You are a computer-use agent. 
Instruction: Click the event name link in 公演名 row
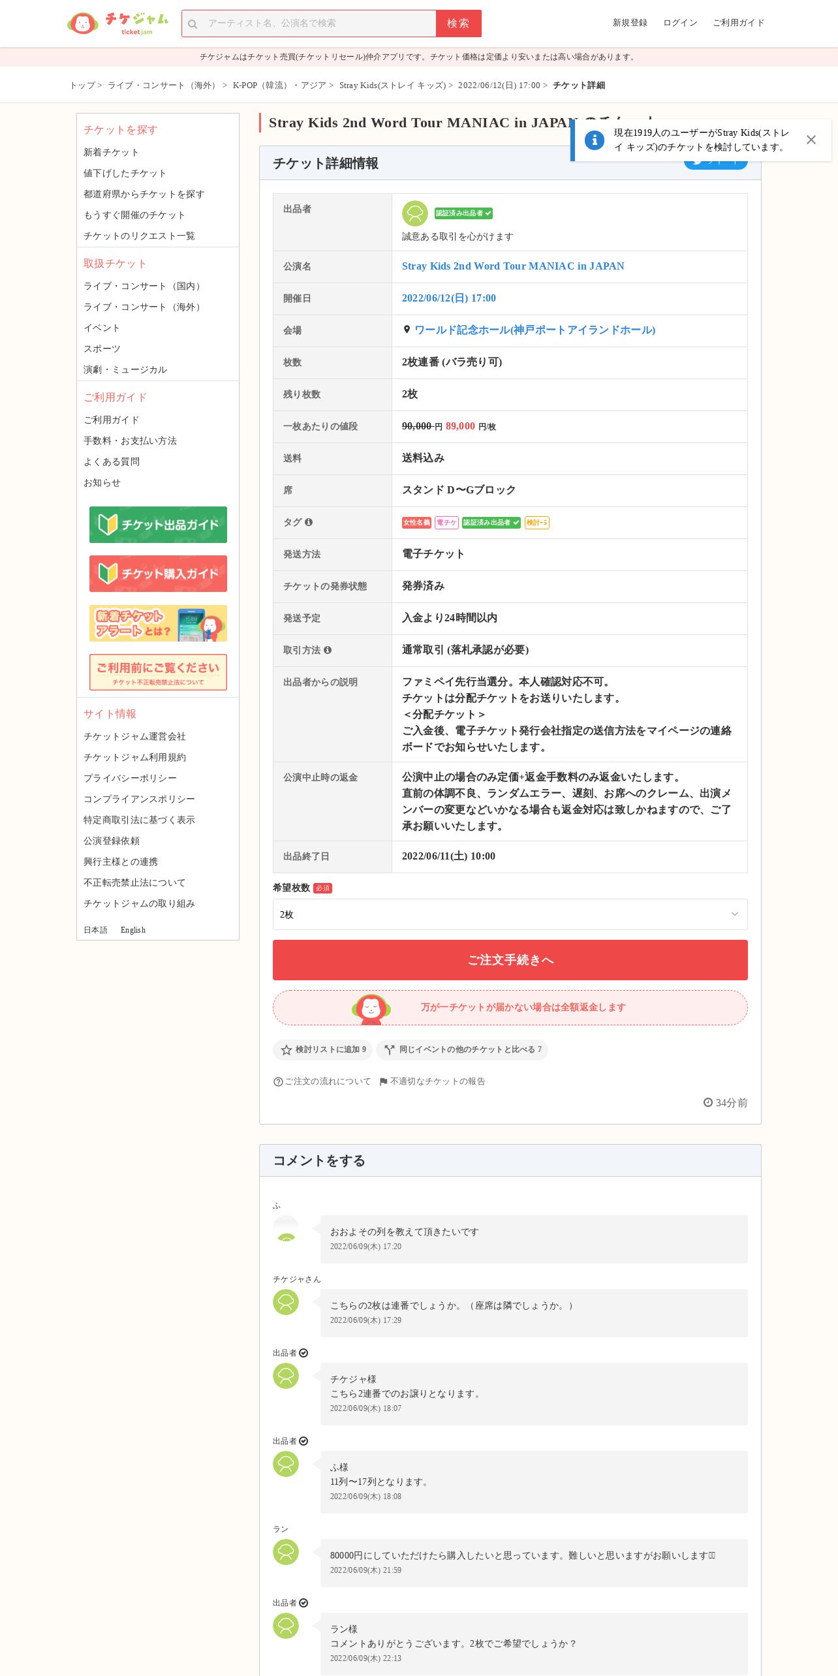point(513,266)
